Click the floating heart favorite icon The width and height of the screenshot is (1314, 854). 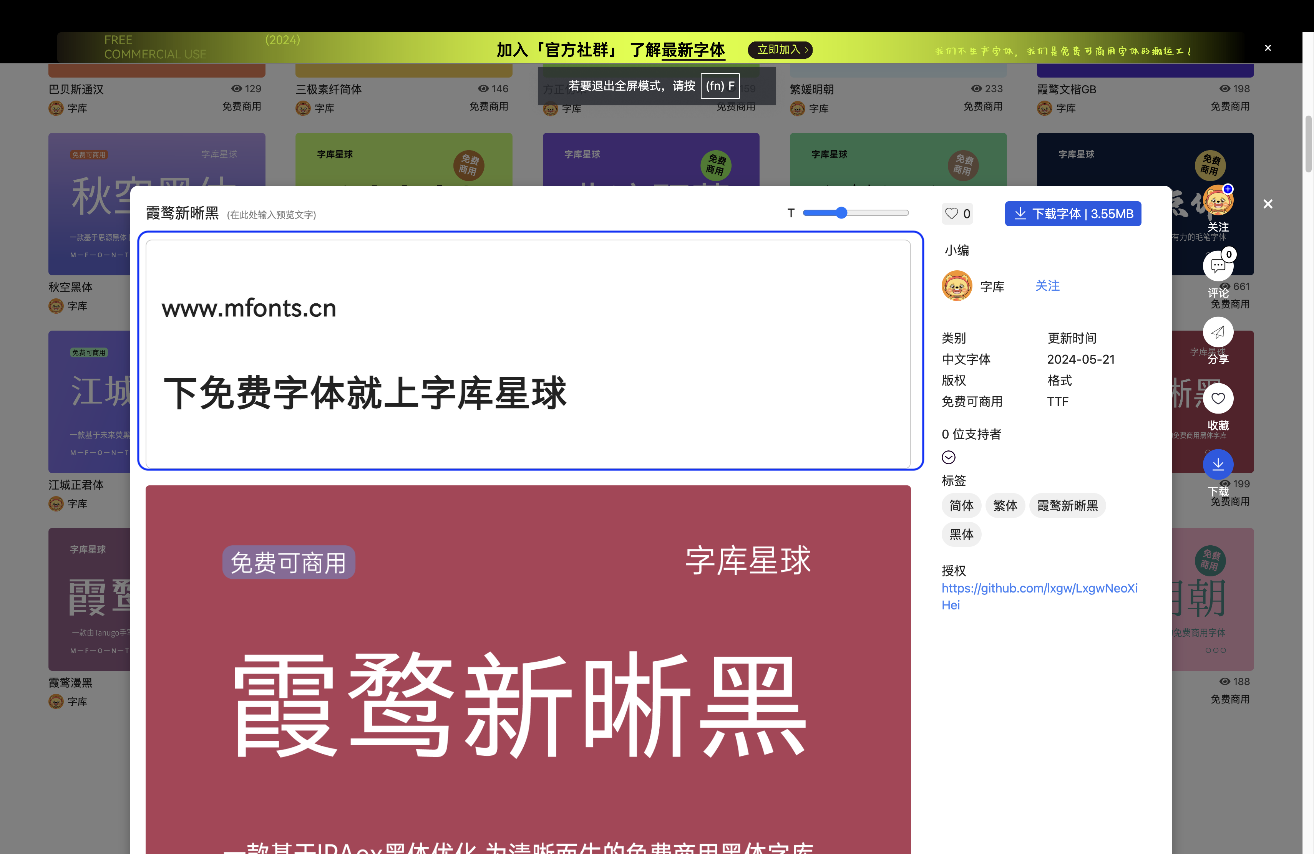coord(1218,398)
